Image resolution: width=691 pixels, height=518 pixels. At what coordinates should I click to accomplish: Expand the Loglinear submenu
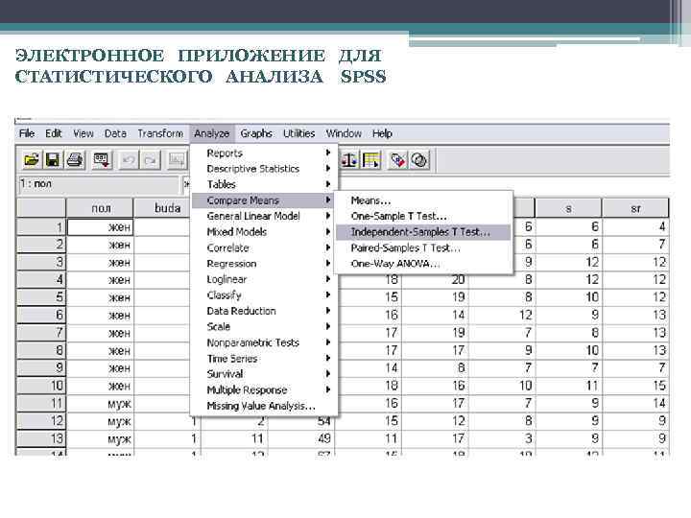coord(264,279)
